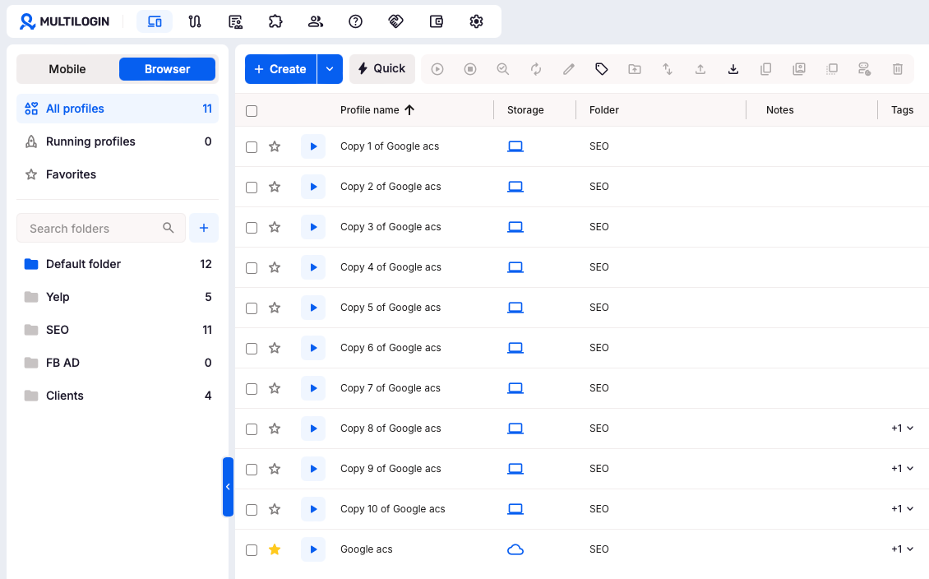The image size is (929, 579).
Task: Click the Tags column header
Action: [903, 110]
